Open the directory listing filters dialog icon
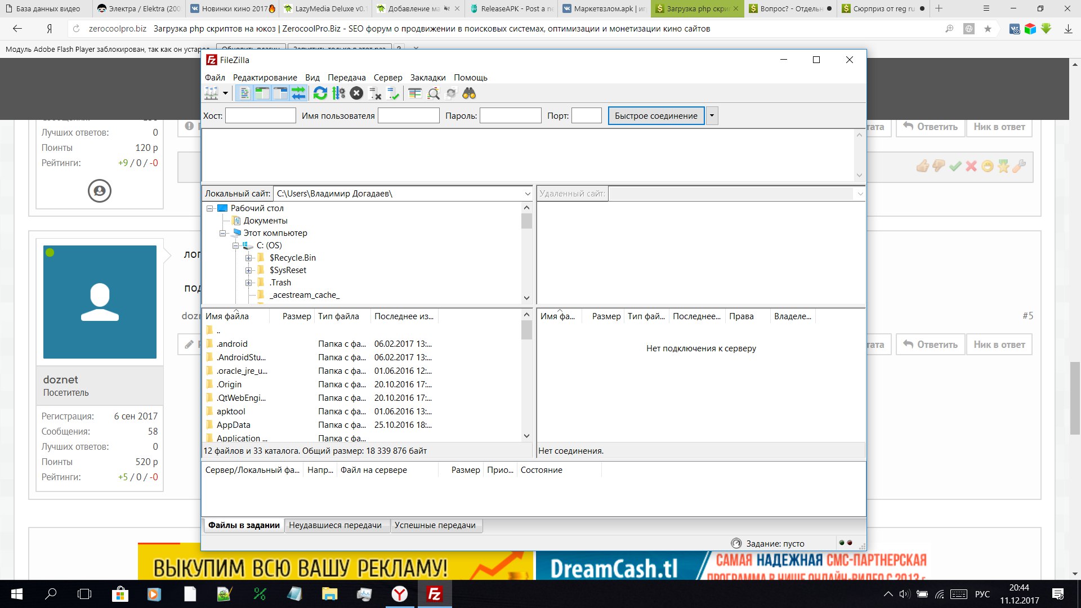 (415, 93)
